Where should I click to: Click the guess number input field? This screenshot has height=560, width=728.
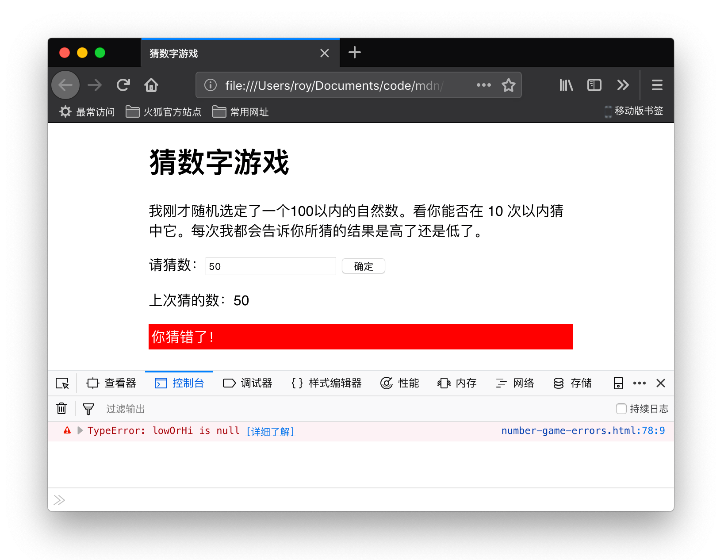(x=271, y=266)
